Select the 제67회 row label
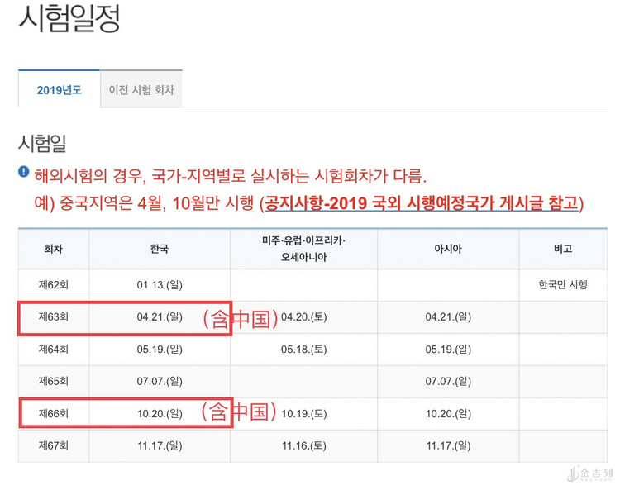Viewport: 620px width, 490px height. [x=53, y=446]
